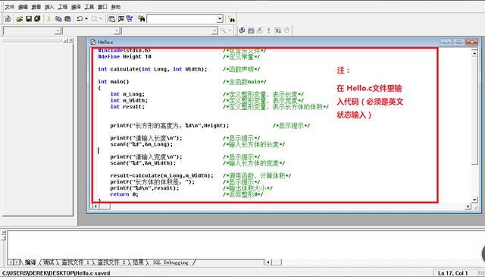Open the 文件 (File) menu
This screenshot has width=485, height=277.
click(x=10, y=7)
